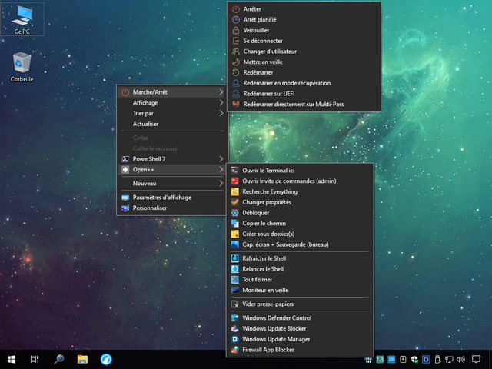Click the network tray icon
Viewport: 492px width, 369px height.
449,359
